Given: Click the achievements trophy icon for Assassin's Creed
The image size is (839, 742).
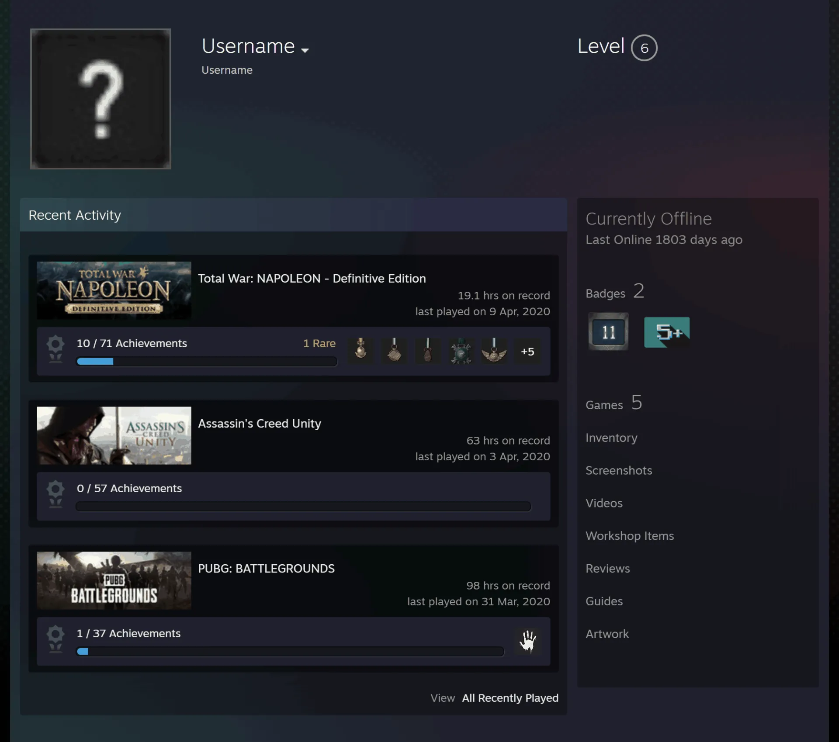Looking at the screenshot, I should [x=55, y=494].
